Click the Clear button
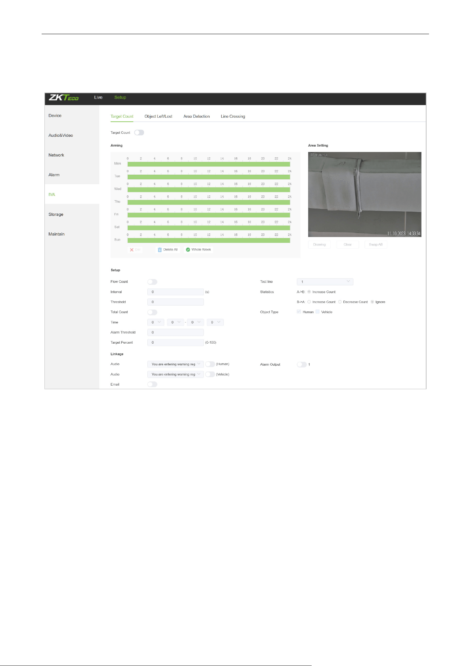471x666 pixels. tap(348, 245)
